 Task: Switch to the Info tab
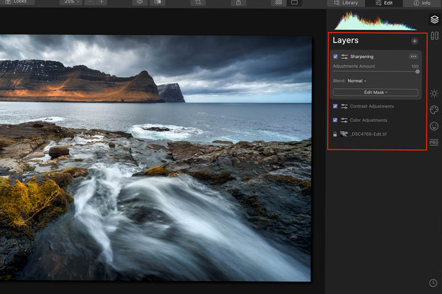click(x=422, y=3)
